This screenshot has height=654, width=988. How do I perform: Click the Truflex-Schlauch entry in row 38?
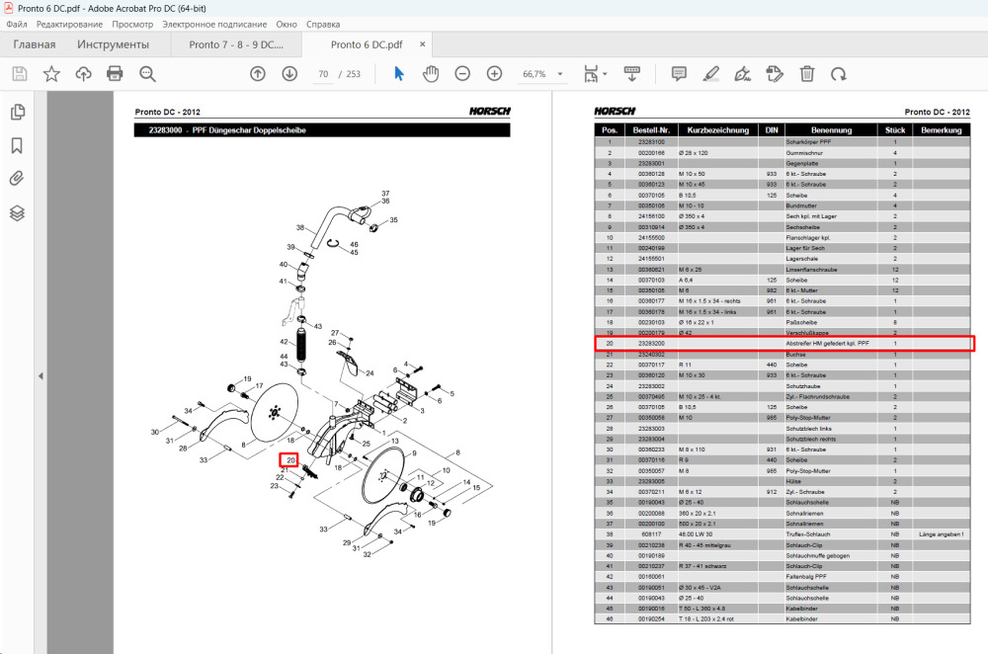(808, 534)
